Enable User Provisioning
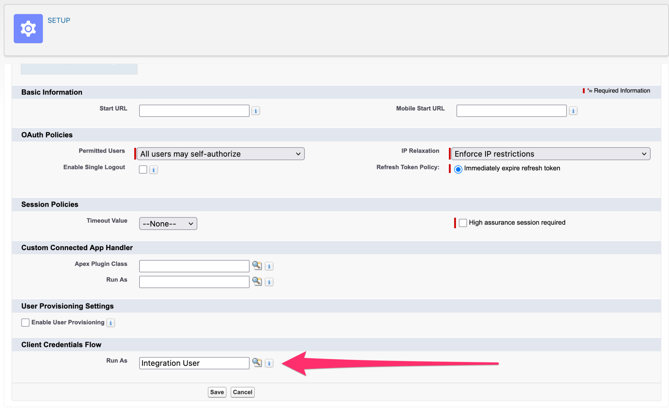669x413 pixels. tap(25, 322)
